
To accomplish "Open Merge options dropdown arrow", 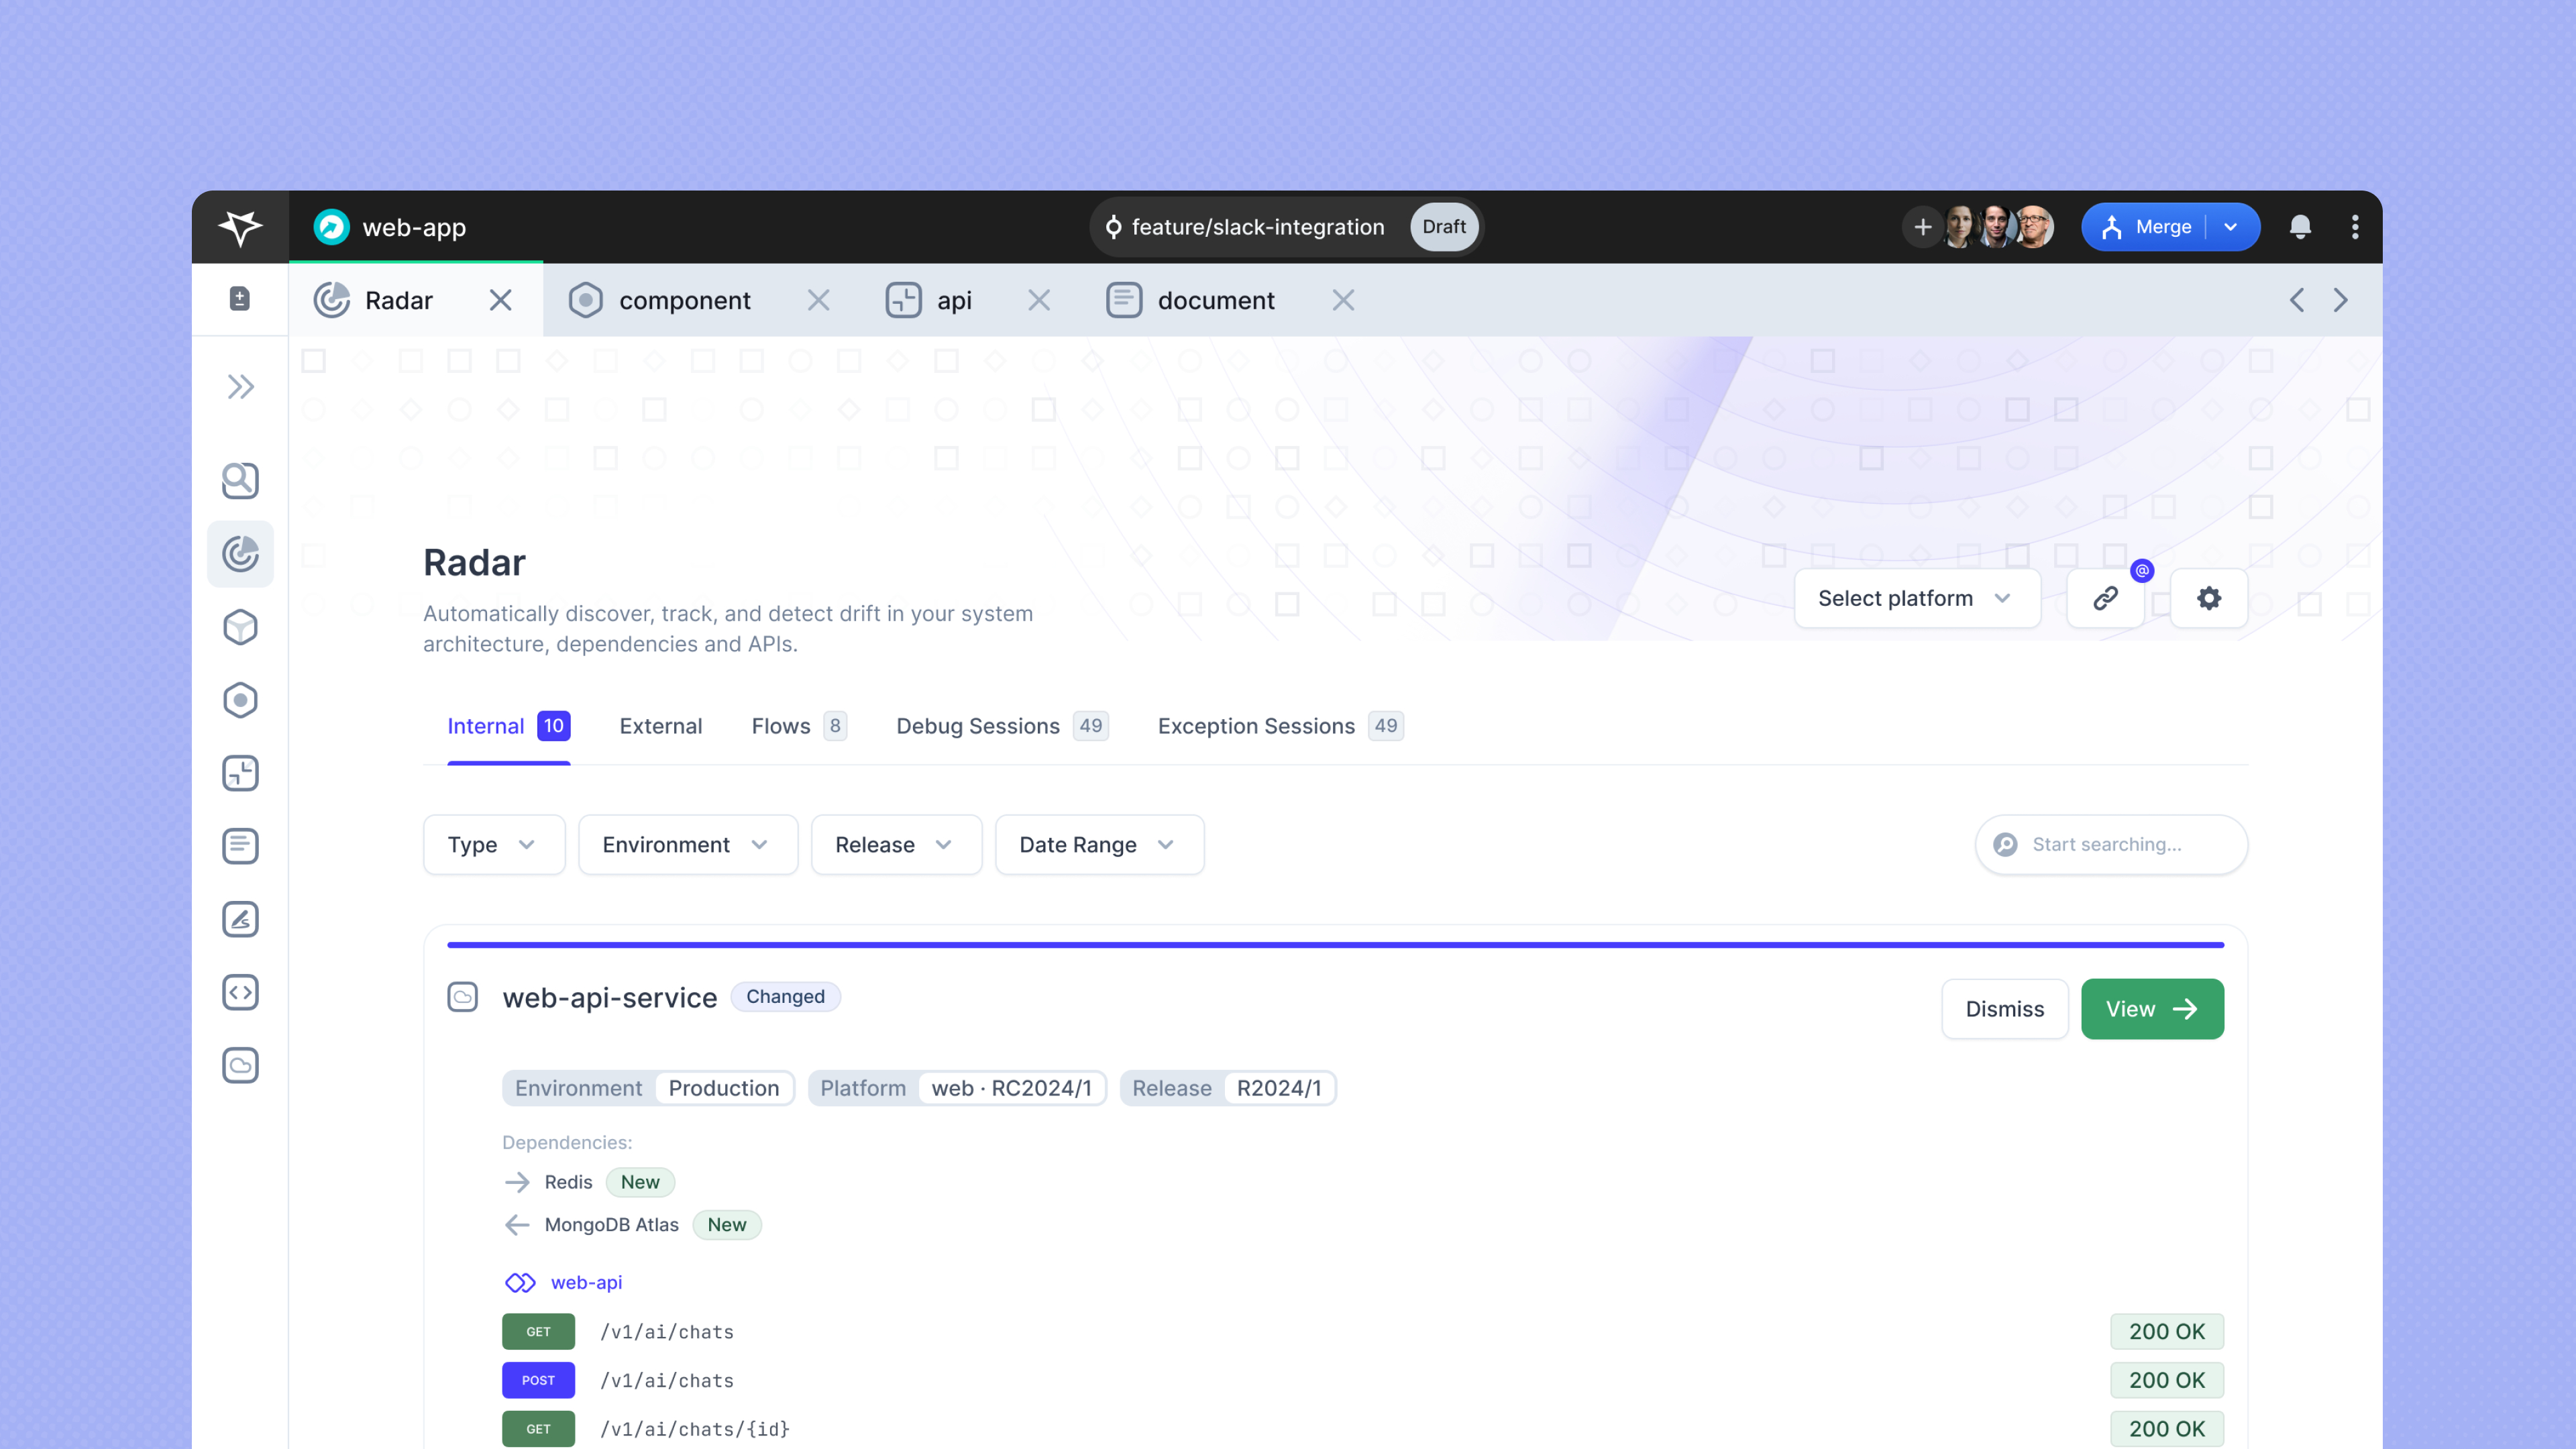I will point(2231,227).
